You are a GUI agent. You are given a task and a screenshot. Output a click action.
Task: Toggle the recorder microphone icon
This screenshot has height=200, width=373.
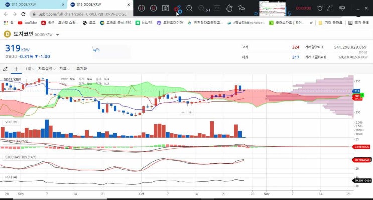pyautogui.click(x=289, y=14)
